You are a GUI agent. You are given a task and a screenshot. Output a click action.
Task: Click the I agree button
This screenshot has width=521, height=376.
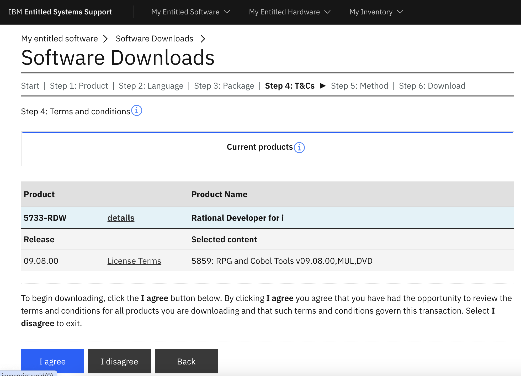point(52,361)
